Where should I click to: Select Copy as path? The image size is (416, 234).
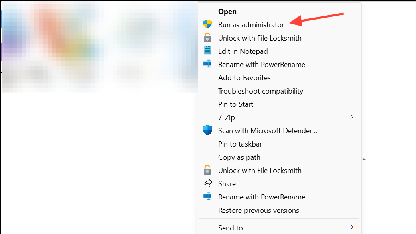coord(239,157)
